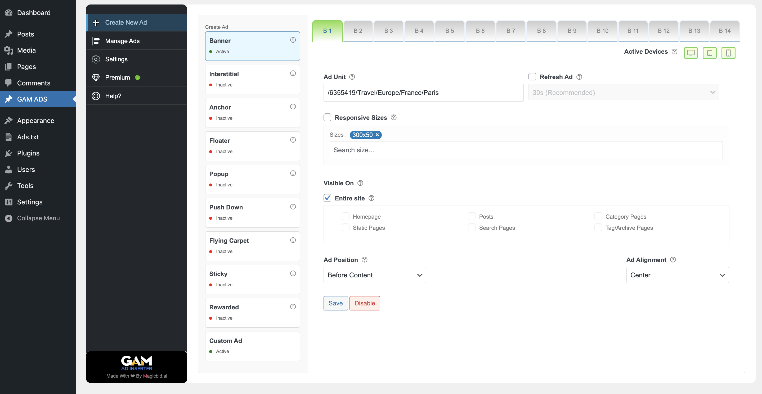Click the Save button
The height and width of the screenshot is (394, 762).
click(335, 303)
